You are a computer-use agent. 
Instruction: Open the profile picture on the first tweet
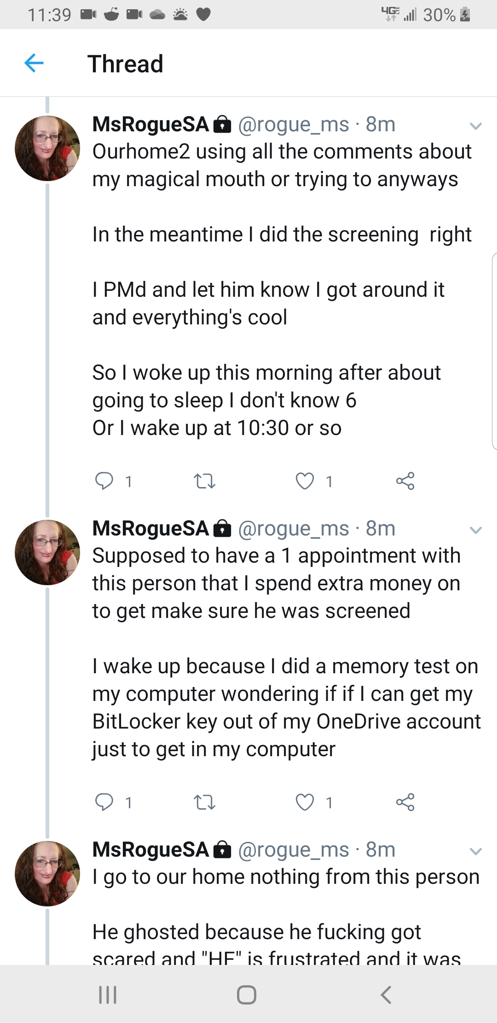point(47,148)
